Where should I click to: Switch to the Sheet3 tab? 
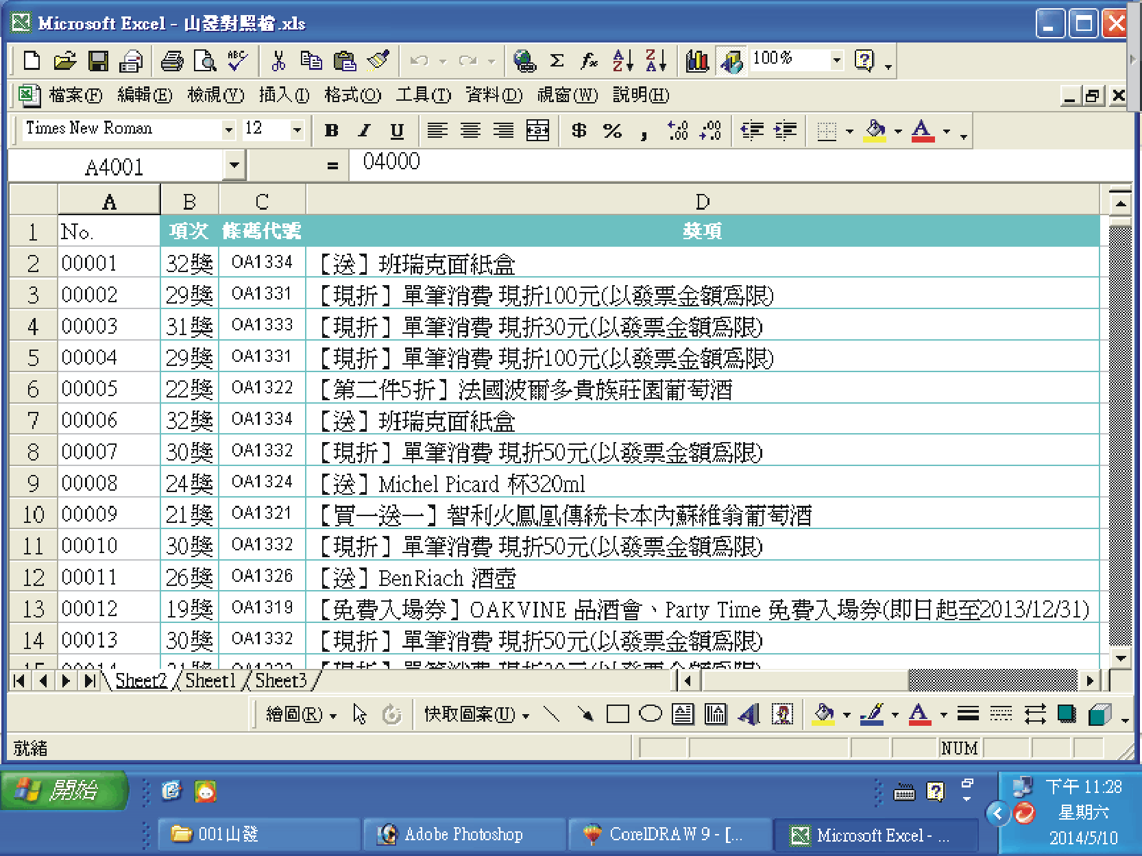[x=281, y=681]
